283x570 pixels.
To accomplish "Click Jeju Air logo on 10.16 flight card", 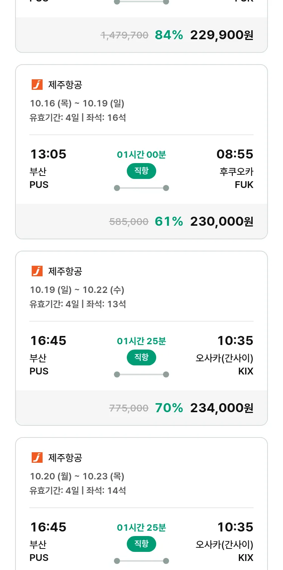I will point(37,85).
